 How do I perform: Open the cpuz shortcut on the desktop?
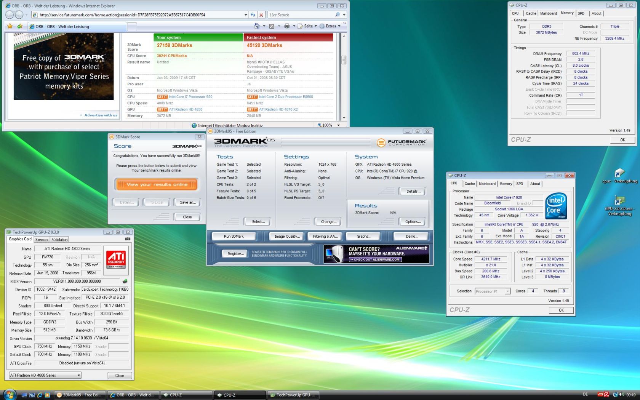point(619,176)
